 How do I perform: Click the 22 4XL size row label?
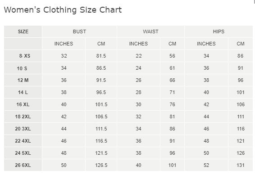tap(23, 141)
